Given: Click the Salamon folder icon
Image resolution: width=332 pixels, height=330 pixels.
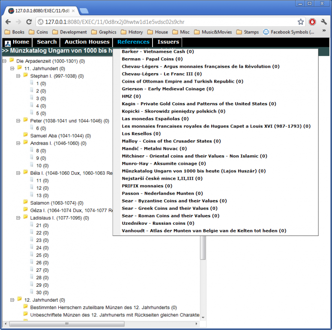Looking at the screenshot, I should coord(25,202).
